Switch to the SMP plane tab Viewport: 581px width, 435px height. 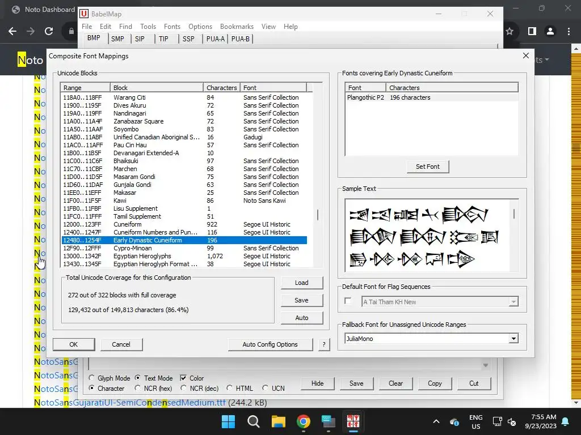[117, 39]
